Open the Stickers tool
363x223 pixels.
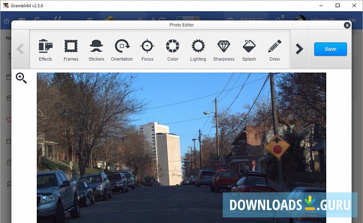[x=96, y=50]
